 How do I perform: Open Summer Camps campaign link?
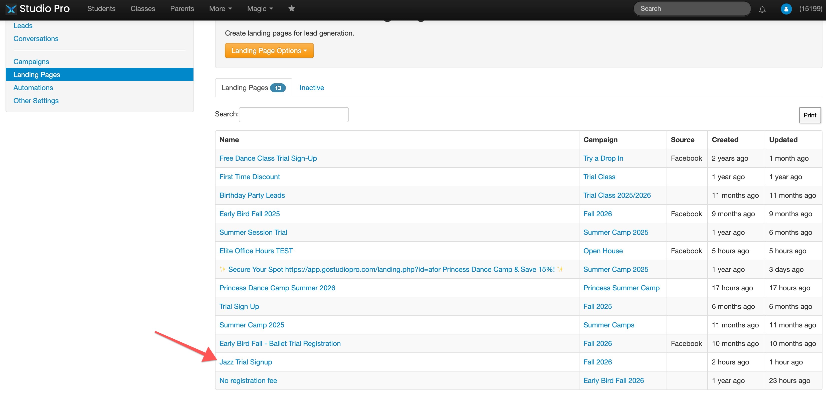tap(608, 325)
